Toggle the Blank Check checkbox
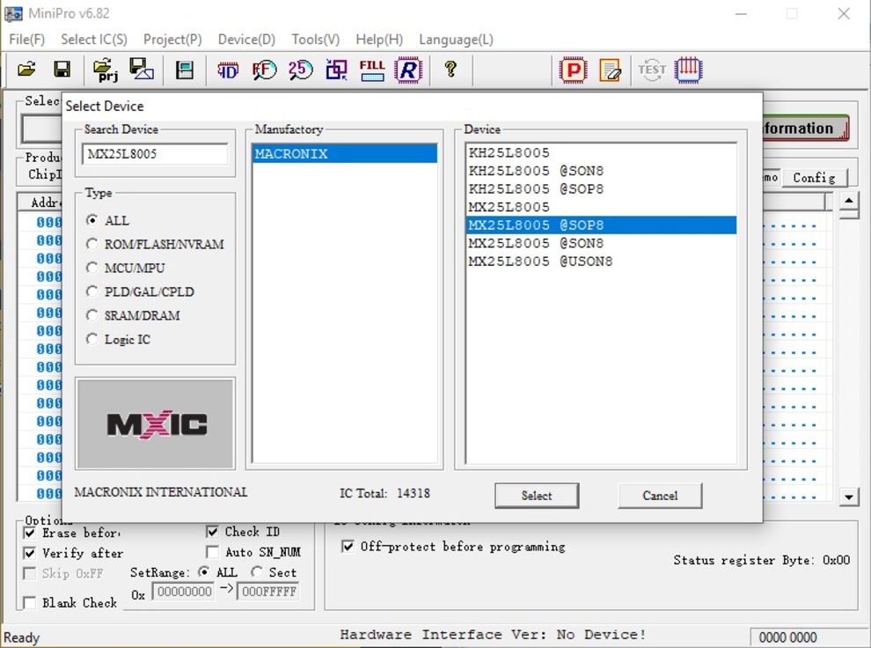871x648 pixels. [x=30, y=602]
